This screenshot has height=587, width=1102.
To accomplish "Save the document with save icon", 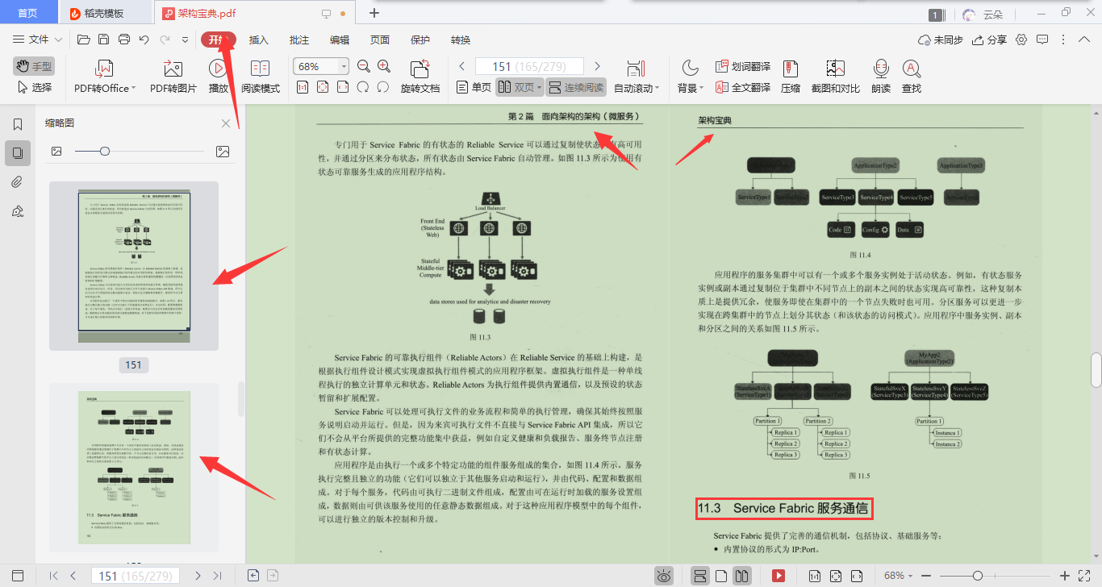I will point(103,40).
